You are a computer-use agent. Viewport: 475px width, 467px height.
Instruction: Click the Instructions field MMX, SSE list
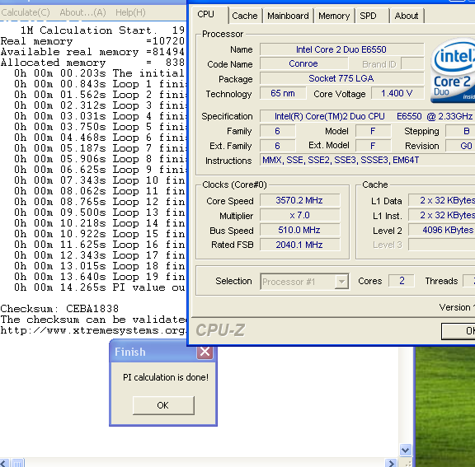tap(368, 160)
